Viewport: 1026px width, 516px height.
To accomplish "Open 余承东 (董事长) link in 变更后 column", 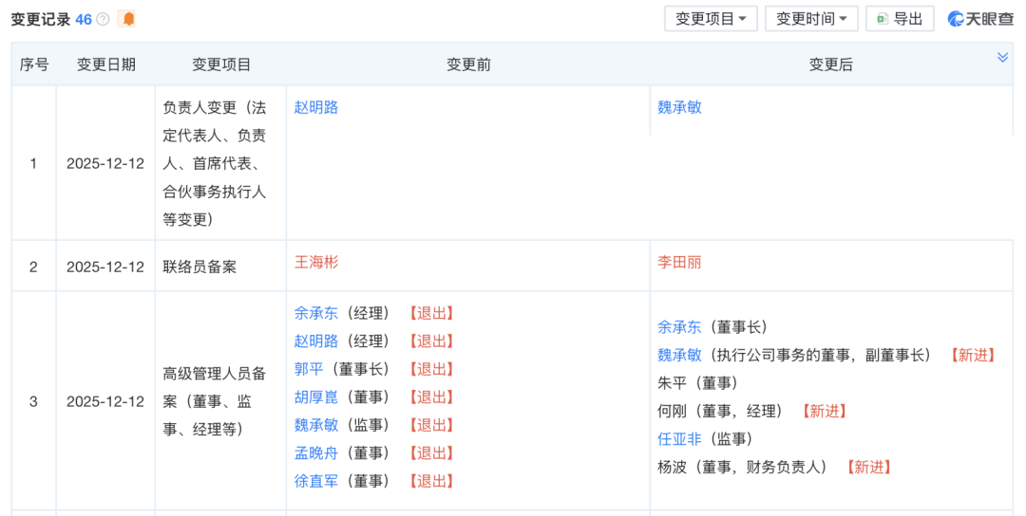I will pos(679,326).
